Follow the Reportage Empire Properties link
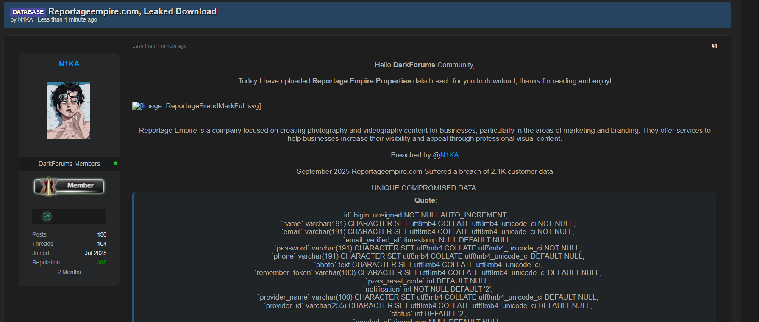Screen dimensions: 759x322 click(x=361, y=81)
